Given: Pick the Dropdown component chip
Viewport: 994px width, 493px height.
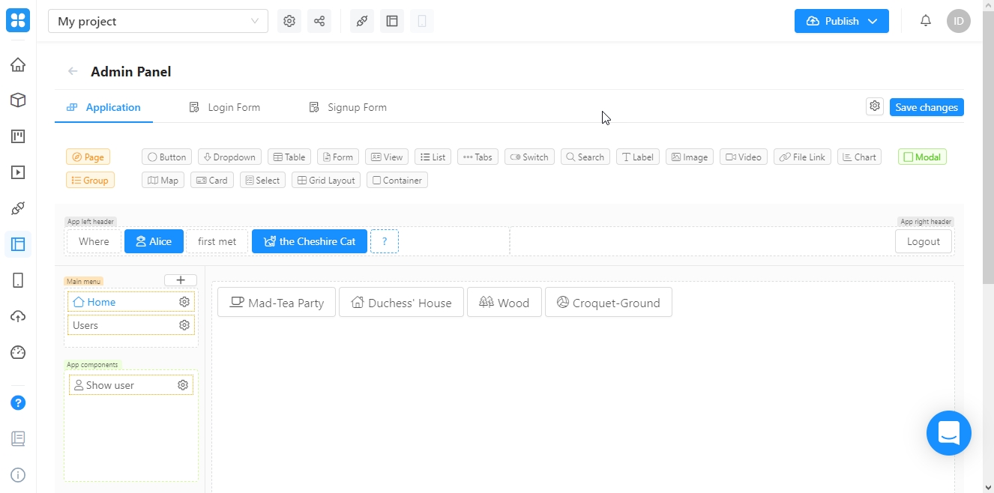Looking at the screenshot, I should coord(229,157).
